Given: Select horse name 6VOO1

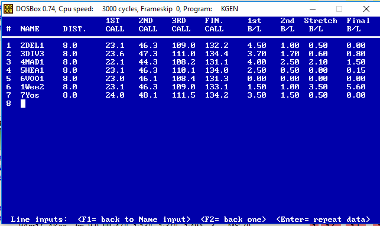Looking at the screenshot, I should pos(32,79).
